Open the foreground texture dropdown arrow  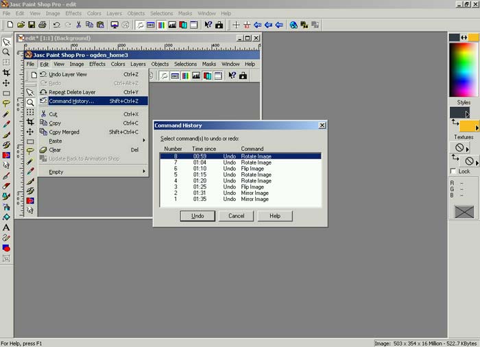tap(467, 149)
